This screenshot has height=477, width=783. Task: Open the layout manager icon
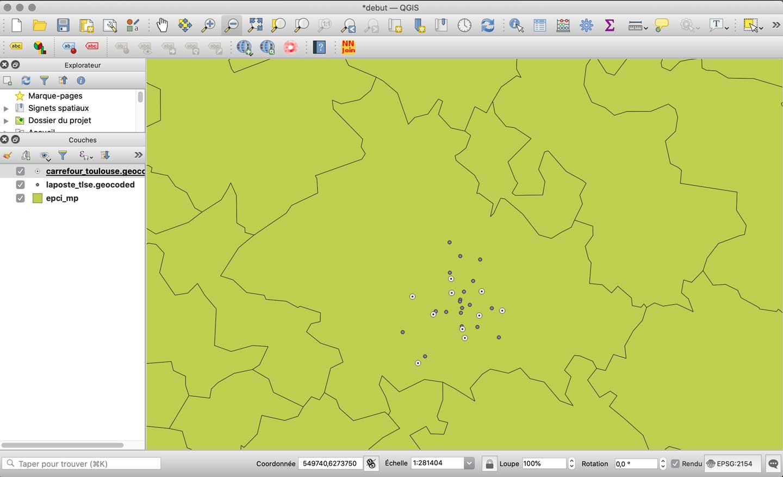[x=110, y=25]
